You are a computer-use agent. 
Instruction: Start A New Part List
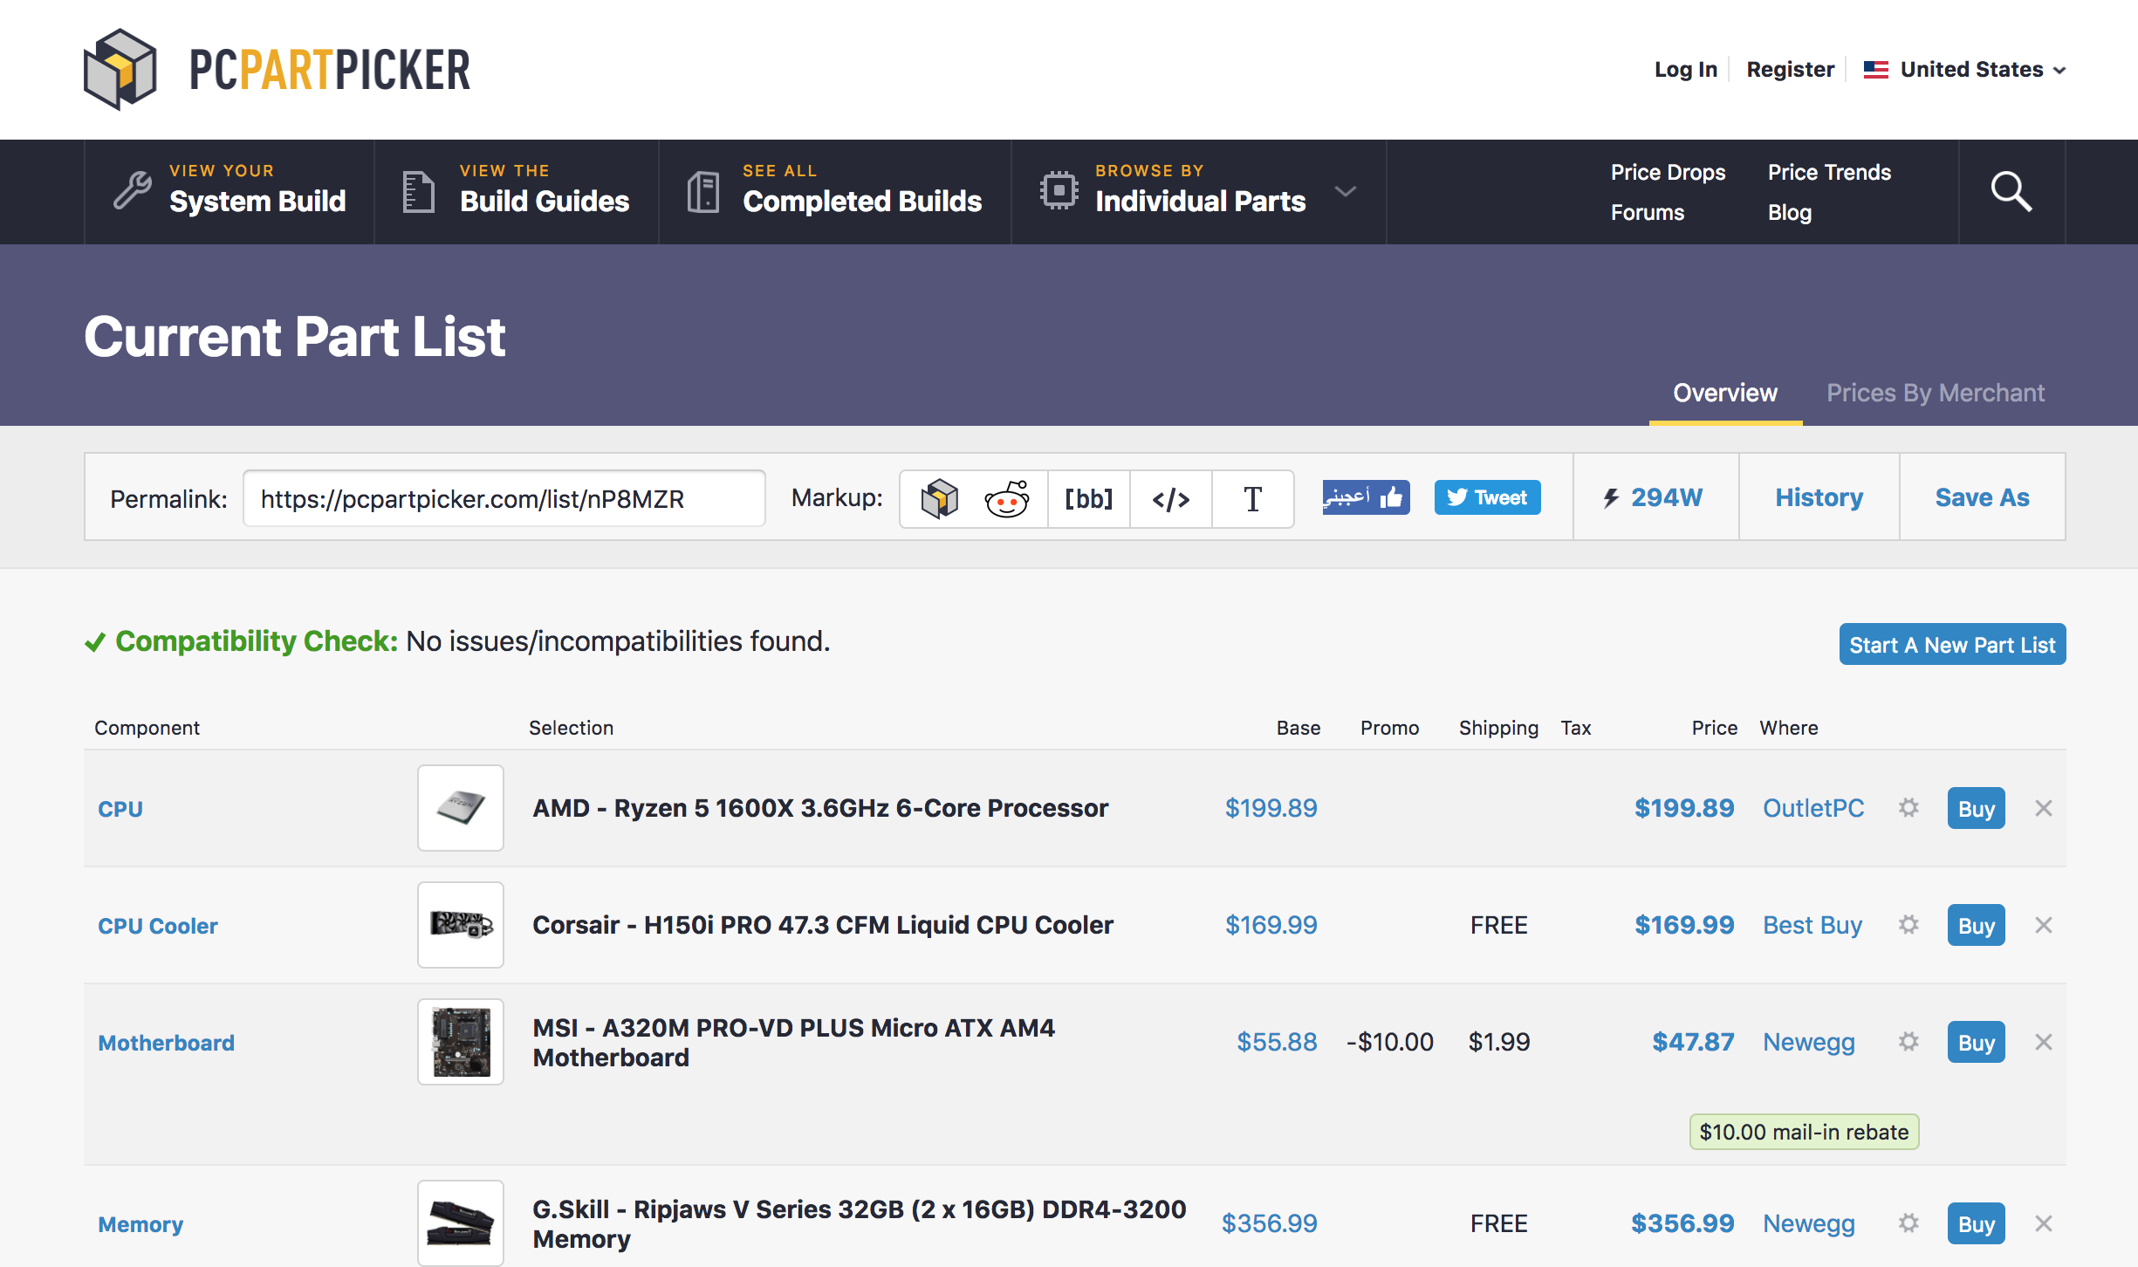point(1951,644)
